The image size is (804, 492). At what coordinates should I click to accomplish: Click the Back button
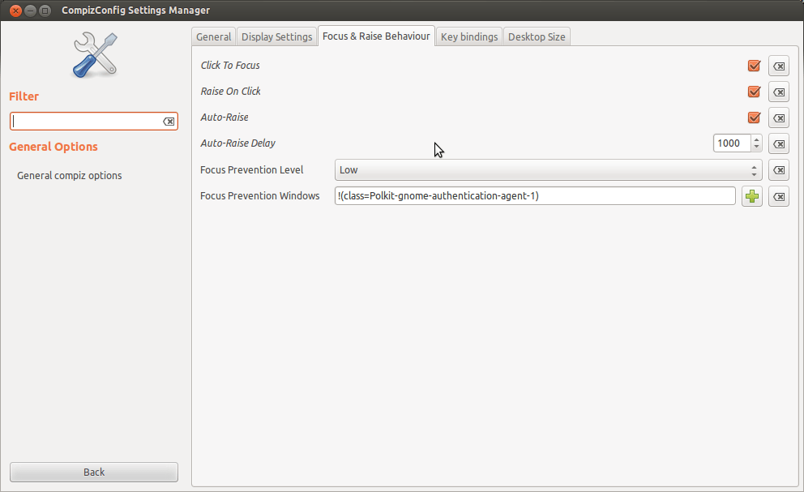[94, 472]
